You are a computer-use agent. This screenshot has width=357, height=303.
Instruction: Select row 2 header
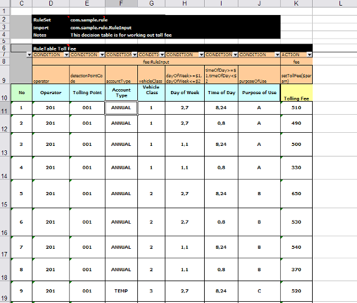(x=4, y=19)
